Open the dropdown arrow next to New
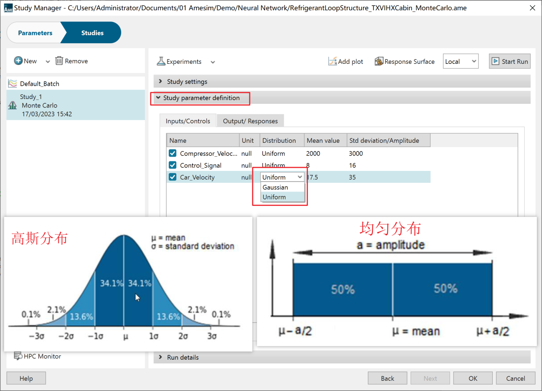 point(48,61)
